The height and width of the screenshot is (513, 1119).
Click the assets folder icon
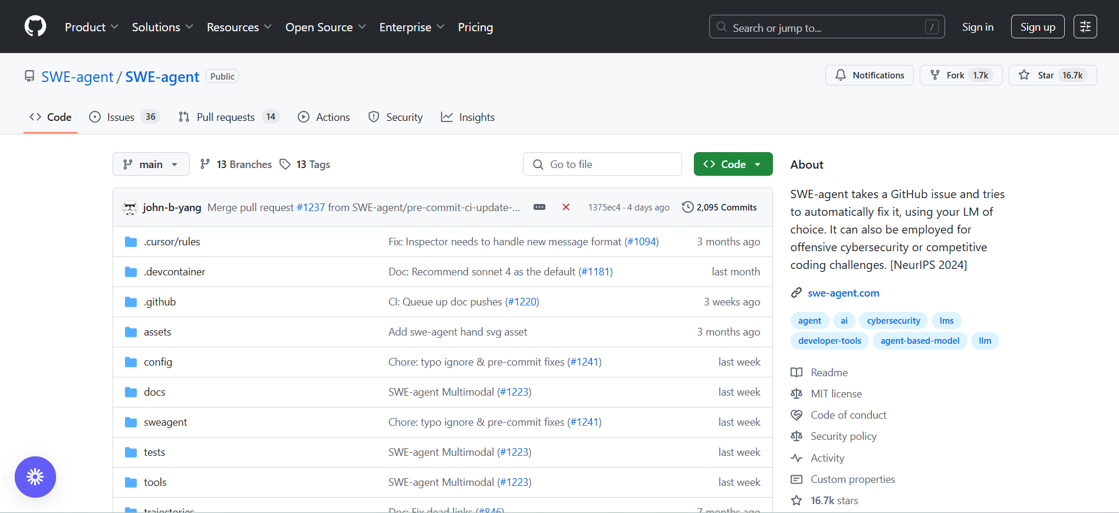coord(131,332)
